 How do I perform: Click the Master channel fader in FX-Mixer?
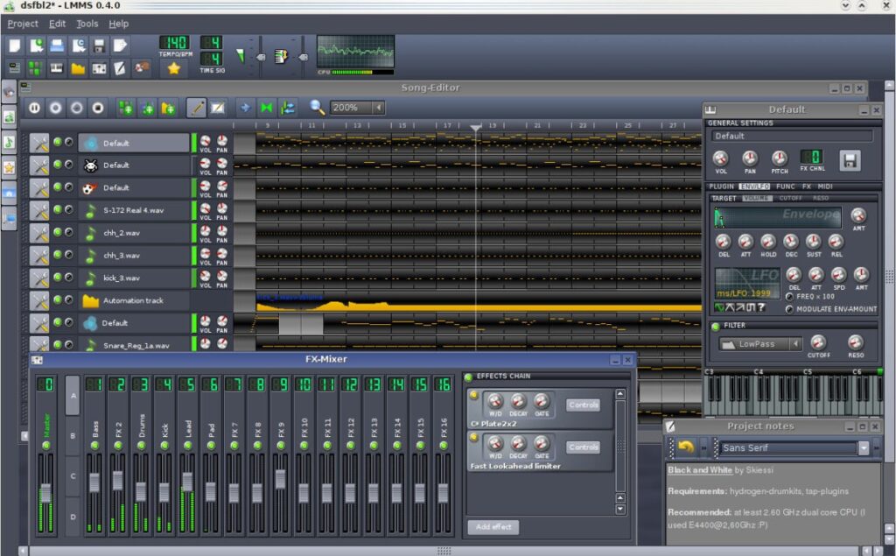[45, 494]
